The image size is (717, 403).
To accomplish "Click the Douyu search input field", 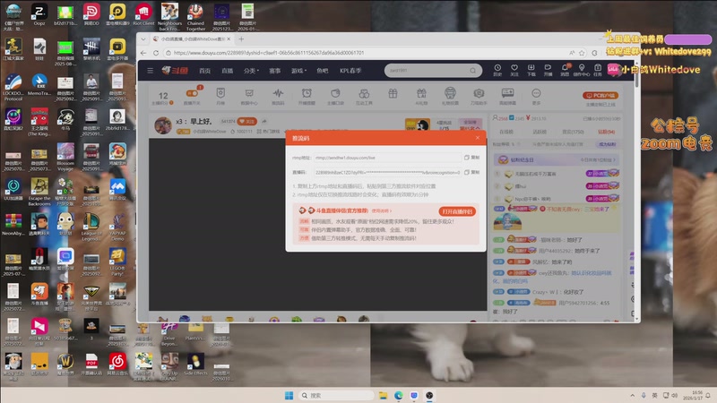I will click(x=428, y=71).
